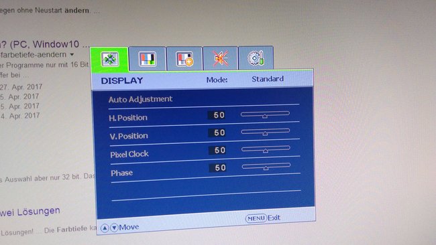Open the dropdown arrow after farbetiefe-aendern URL
The image size is (436, 245).
72,54
